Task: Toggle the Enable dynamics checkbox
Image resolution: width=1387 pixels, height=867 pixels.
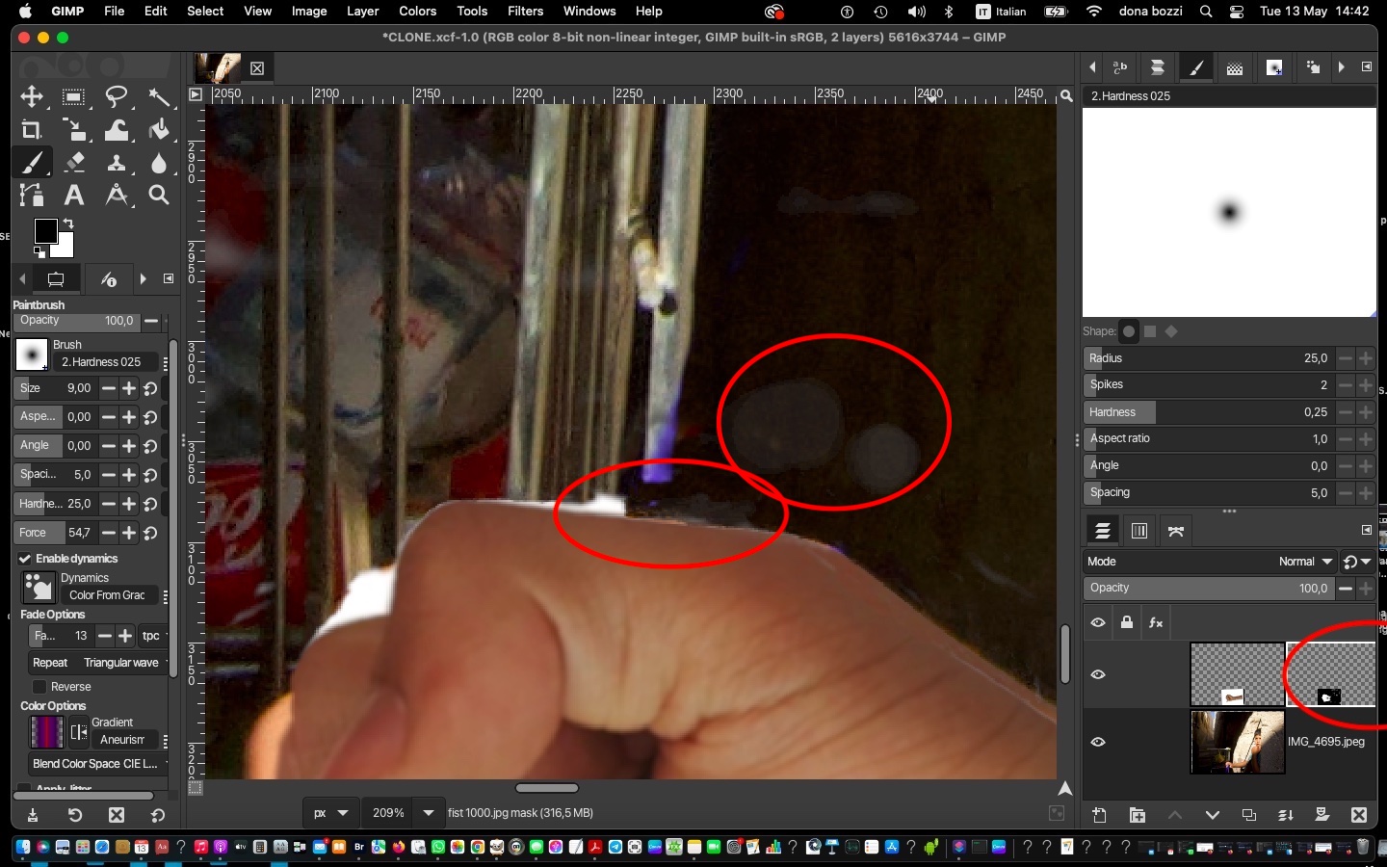Action: [25, 559]
